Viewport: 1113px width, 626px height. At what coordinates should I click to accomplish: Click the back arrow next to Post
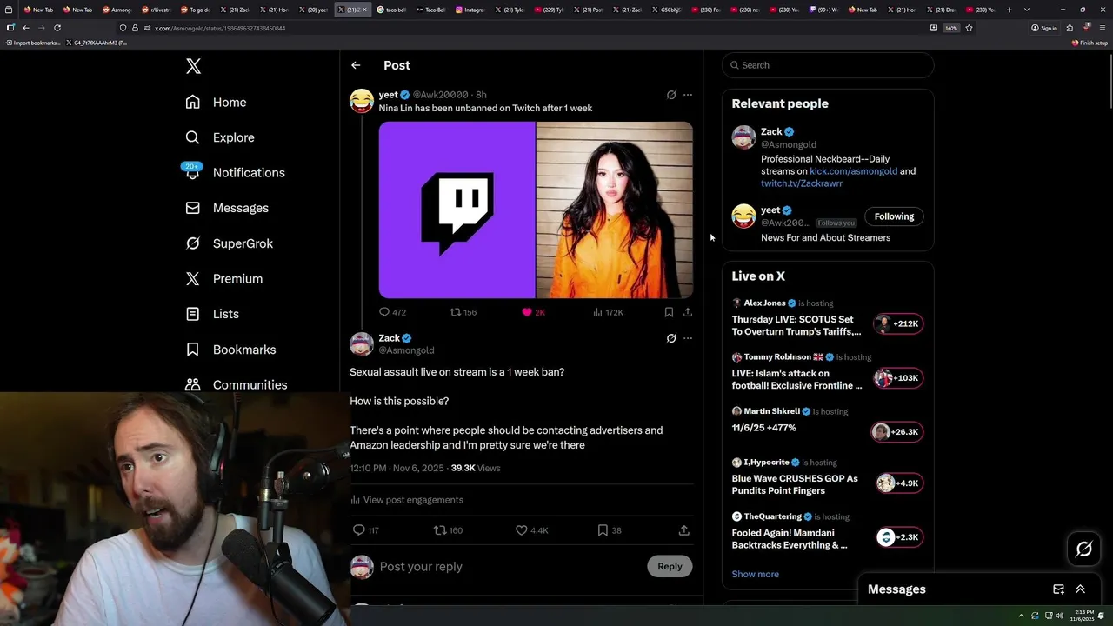coord(356,65)
